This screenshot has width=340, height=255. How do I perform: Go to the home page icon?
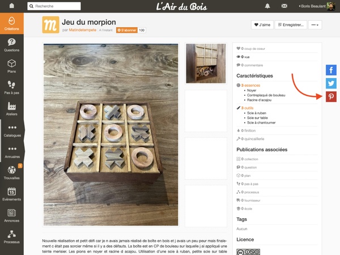pos(11,6)
